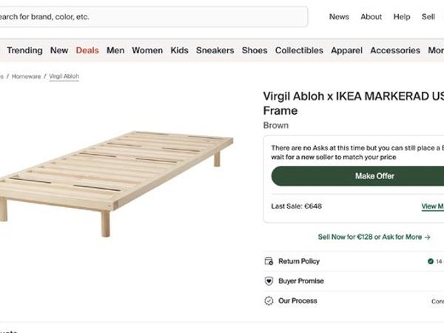Select the Sell option in header
The height and width of the screenshot is (333, 444).
(428, 17)
